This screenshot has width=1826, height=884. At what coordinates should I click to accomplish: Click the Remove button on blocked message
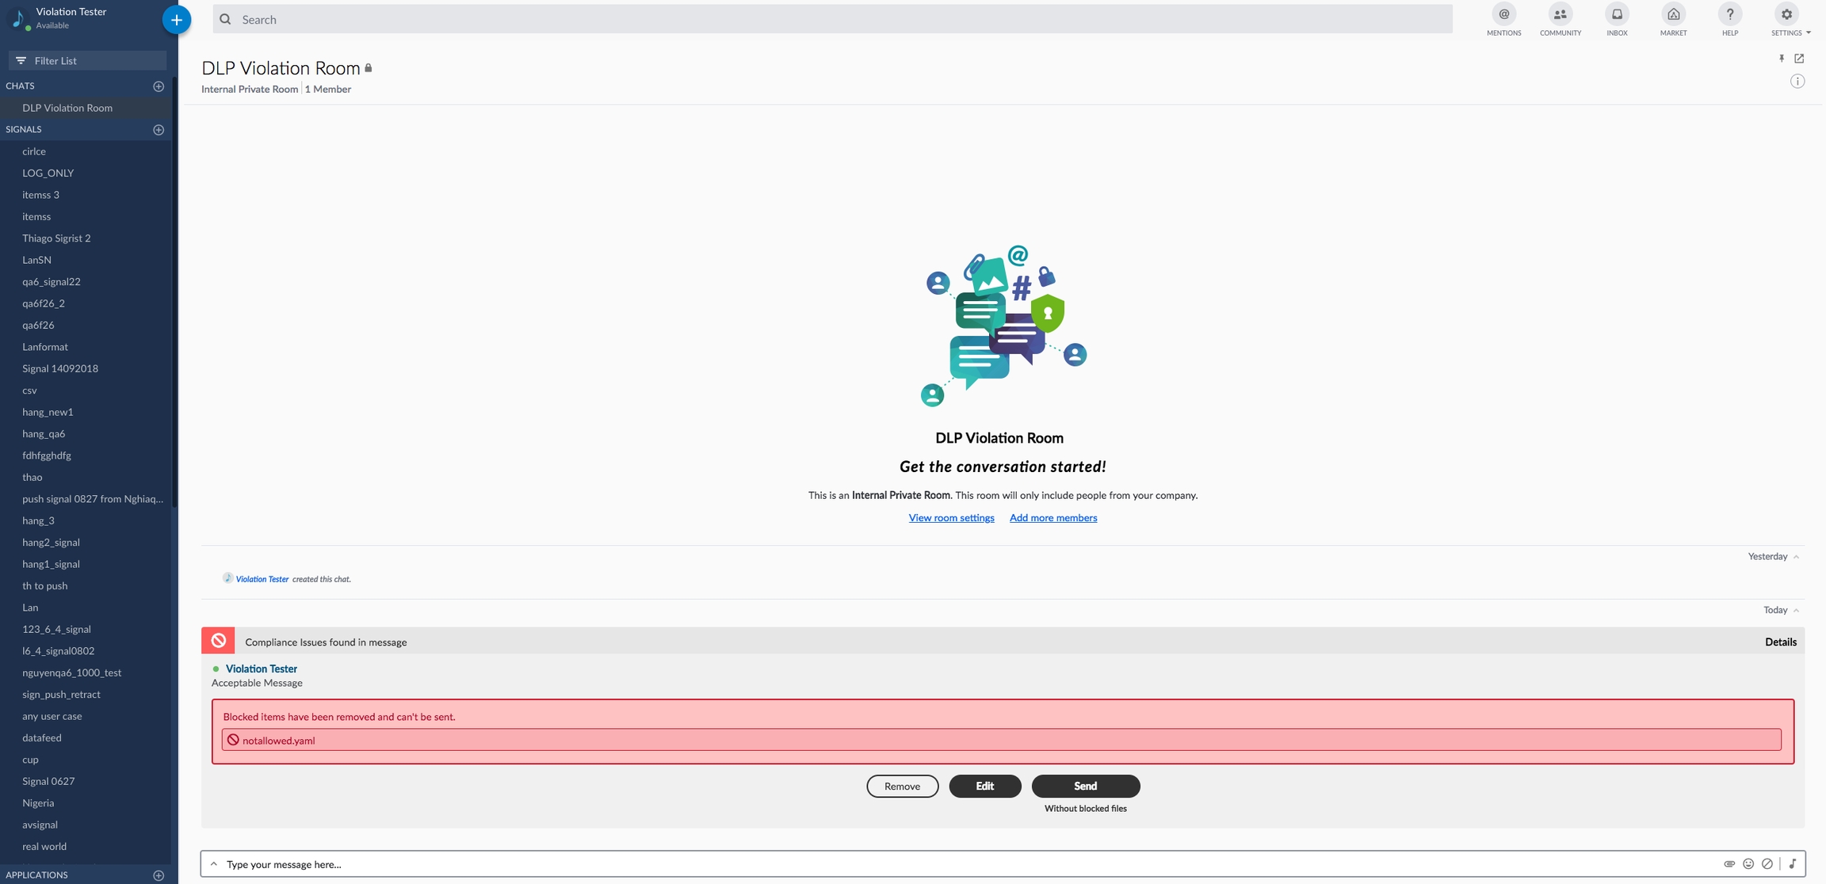[902, 786]
